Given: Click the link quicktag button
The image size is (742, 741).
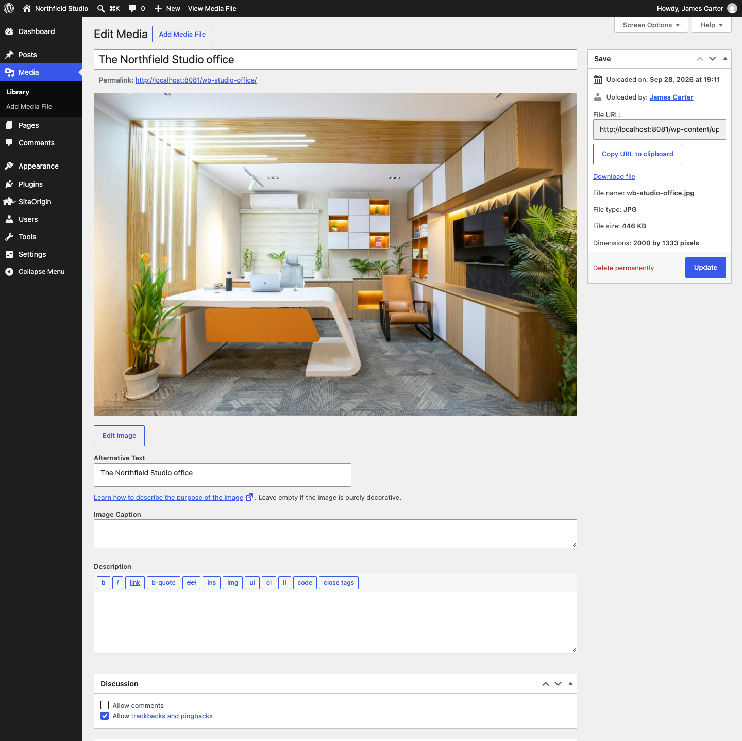Looking at the screenshot, I should point(135,583).
